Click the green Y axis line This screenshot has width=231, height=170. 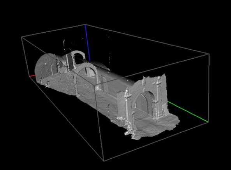click(x=188, y=112)
